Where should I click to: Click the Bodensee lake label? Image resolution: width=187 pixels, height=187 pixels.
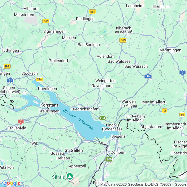86,124
